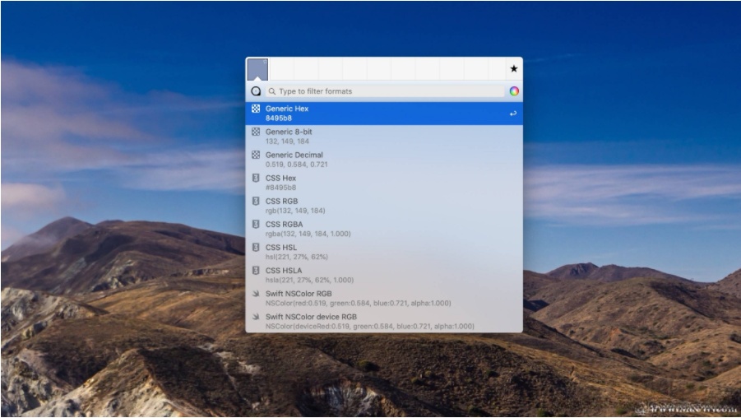Click the magnifier loupe pick-color icon
This screenshot has width=741, height=418.
[256, 91]
